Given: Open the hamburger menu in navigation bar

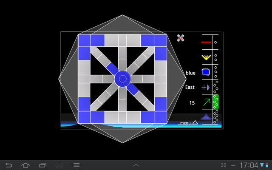Looking at the screenshot, I should click(76, 165).
